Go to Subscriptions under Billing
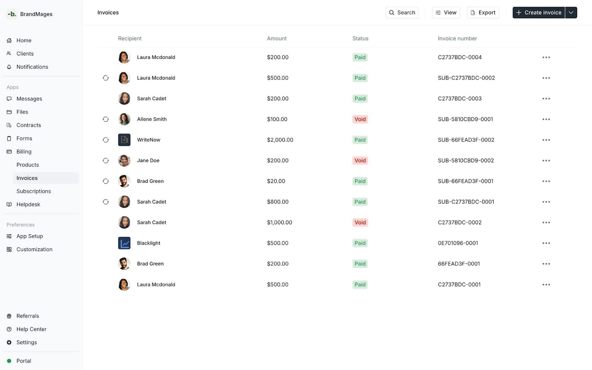Viewport: 592px width, 370px height. click(34, 191)
